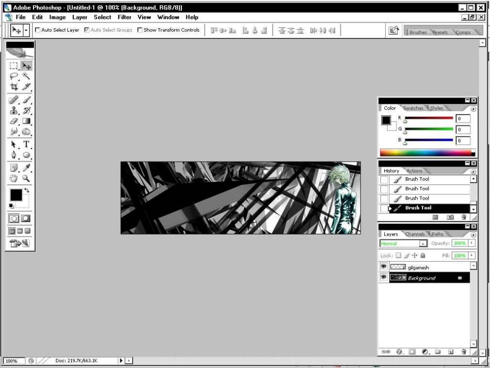The width and height of the screenshot is (490, 368).
Task: Toggle lock all for layer
Action: (x=423, y=255)
